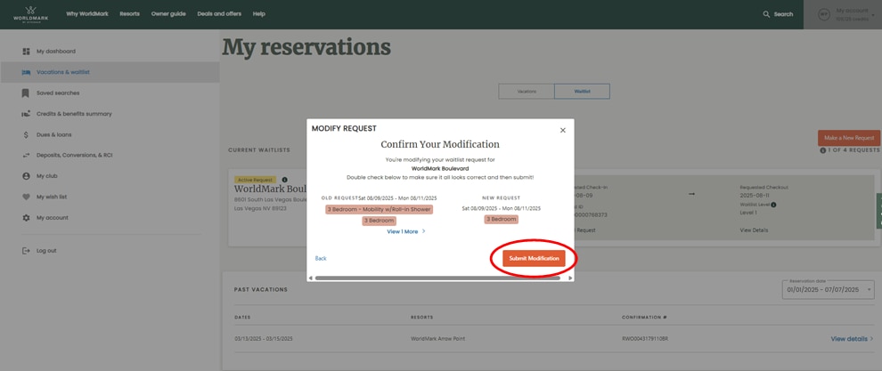
Task: Submit Modification in the dialog
Action: [x=534, y=259]
